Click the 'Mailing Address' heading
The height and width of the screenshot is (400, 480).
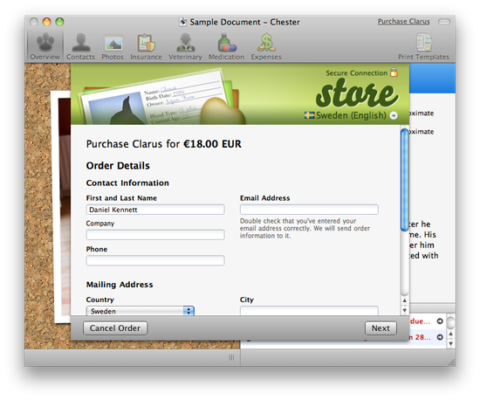pyautogui.click(x=120, y=285)
